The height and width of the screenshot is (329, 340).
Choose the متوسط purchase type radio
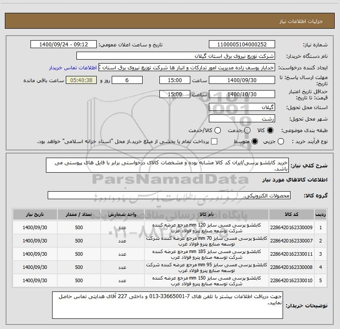click(x=255, y=142)
